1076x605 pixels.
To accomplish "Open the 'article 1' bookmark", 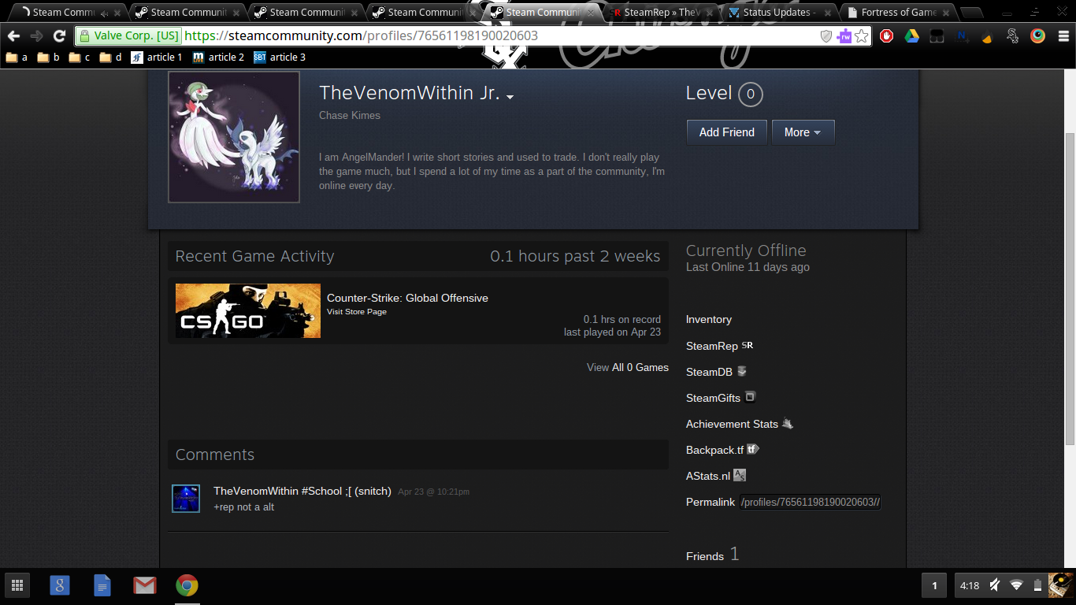I will pos(157,58).
